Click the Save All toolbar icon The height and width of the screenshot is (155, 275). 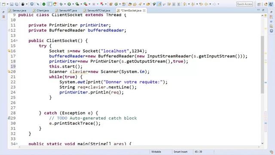17,4
